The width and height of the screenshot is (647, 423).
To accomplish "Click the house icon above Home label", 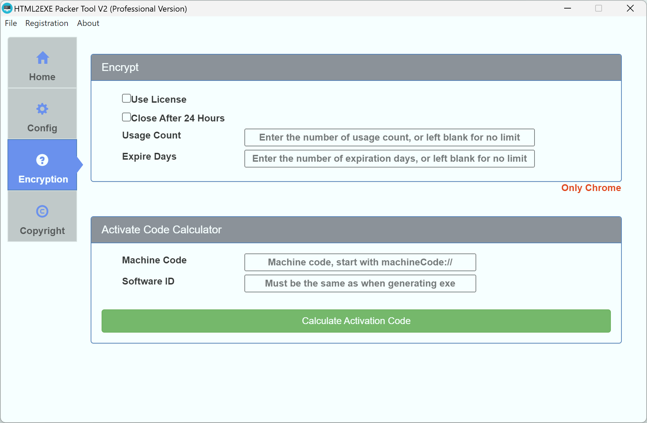I will 42,58.
